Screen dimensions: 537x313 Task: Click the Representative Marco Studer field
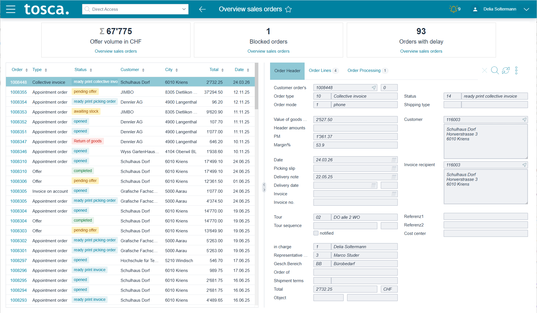(364, 255)
